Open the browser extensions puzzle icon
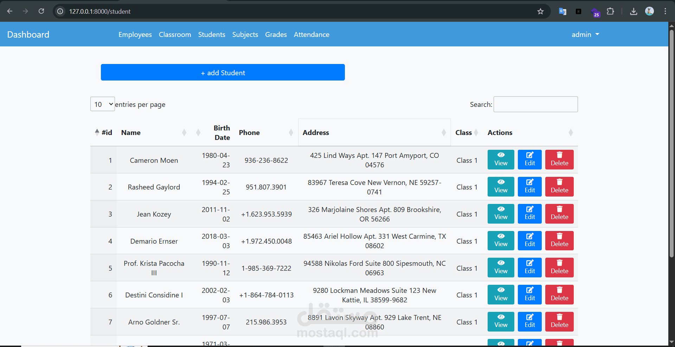 point(611,11)
